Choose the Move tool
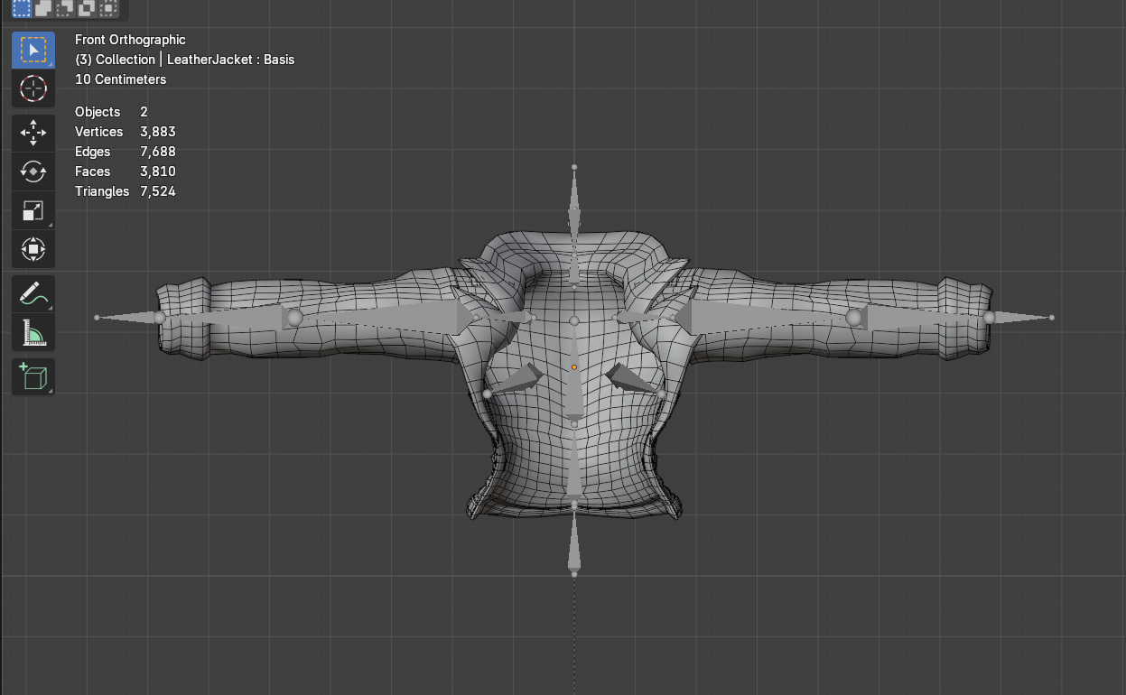 point(33,133)
